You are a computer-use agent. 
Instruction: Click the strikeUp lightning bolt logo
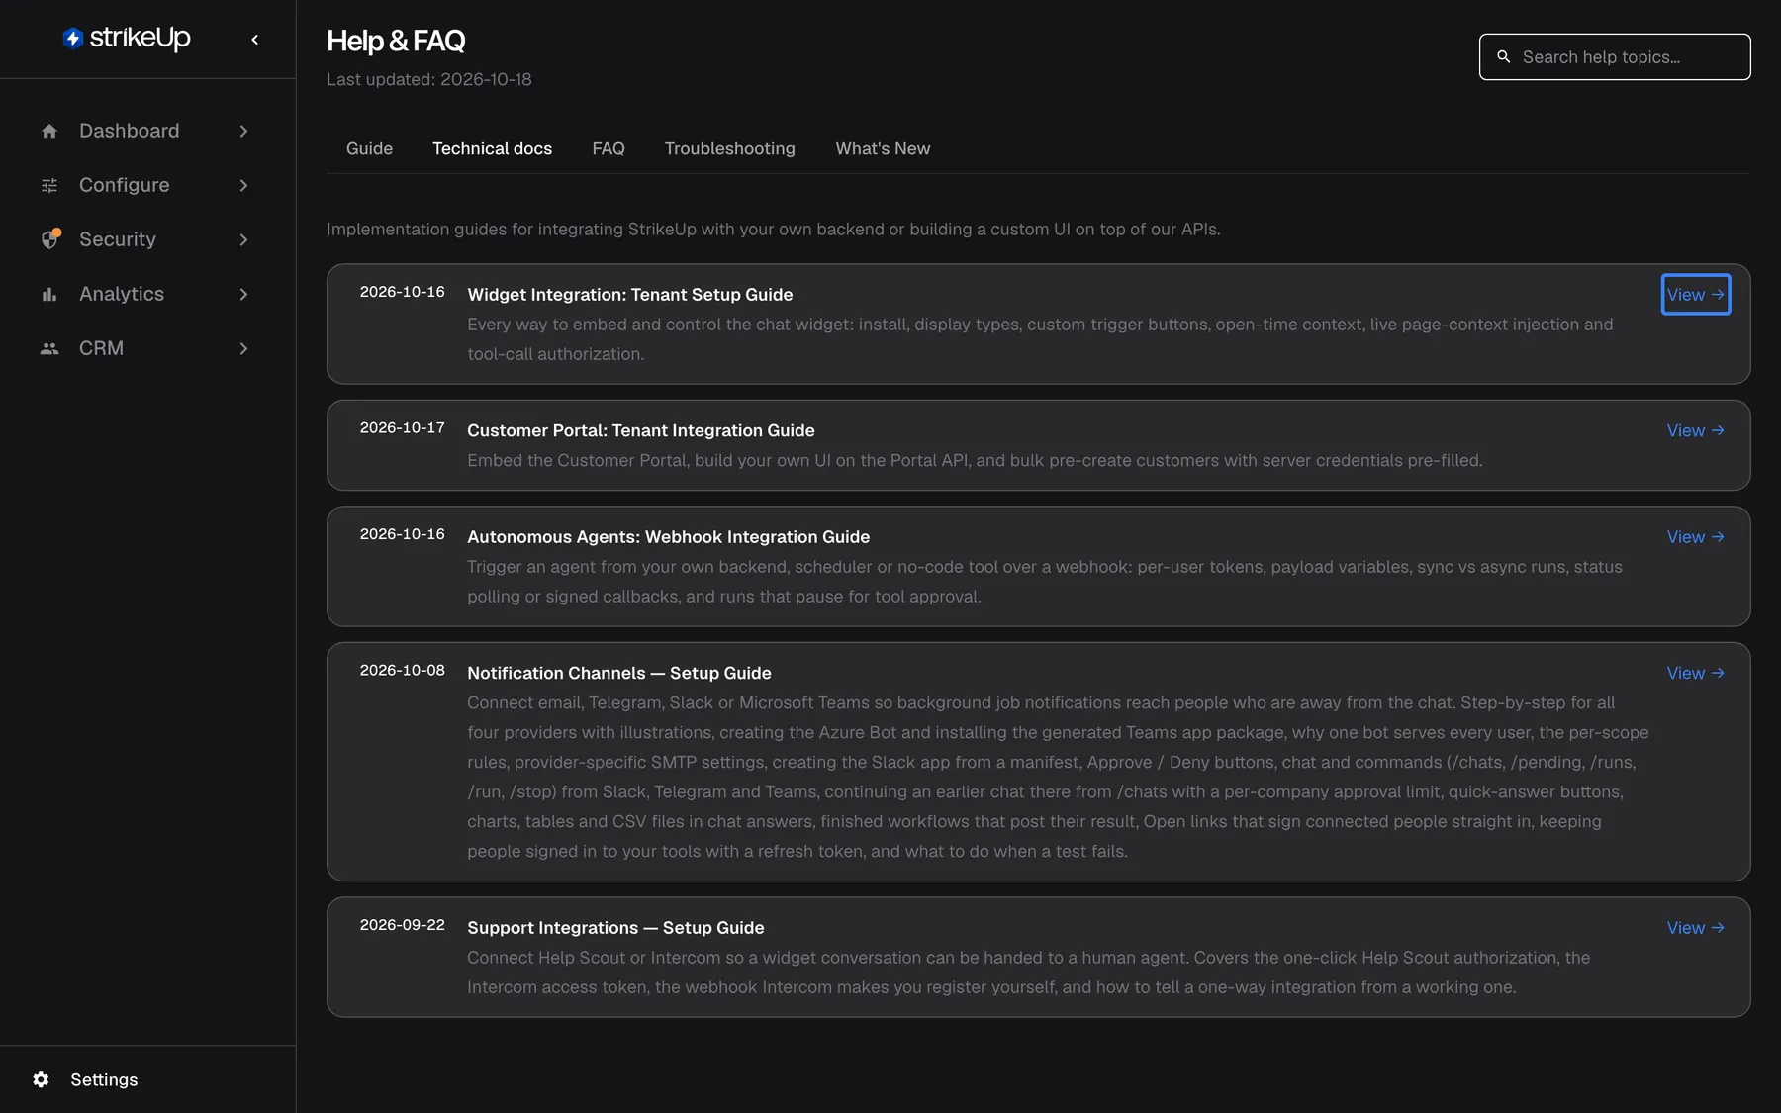pyautogui.click(x=72, y=39)
